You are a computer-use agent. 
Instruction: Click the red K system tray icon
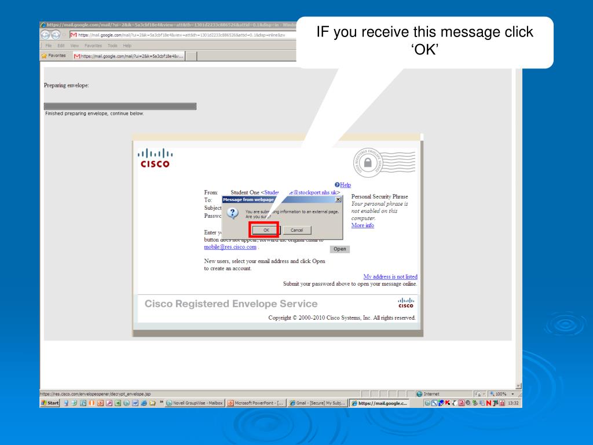coord(448,403)
